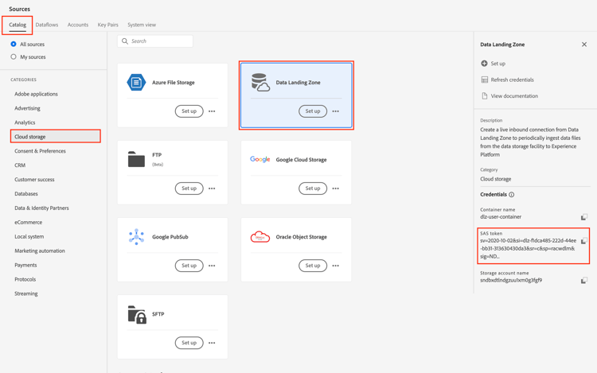Click the Refresh credentials icon
The width and height of the screenshot is (597, 373).
tap(484, 80)
